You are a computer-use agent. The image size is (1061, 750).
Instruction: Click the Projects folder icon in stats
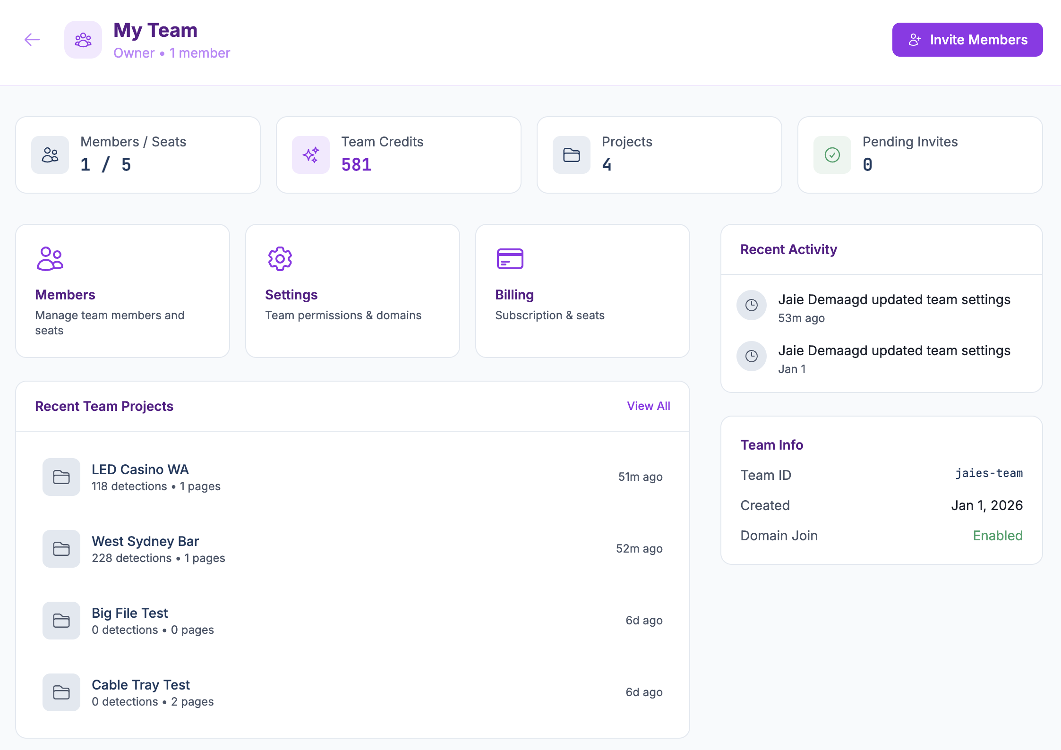(572, 155)
